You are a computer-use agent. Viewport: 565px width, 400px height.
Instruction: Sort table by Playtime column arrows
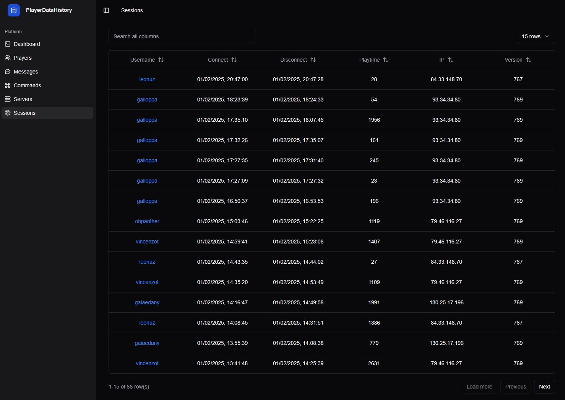tap(386, 60)
